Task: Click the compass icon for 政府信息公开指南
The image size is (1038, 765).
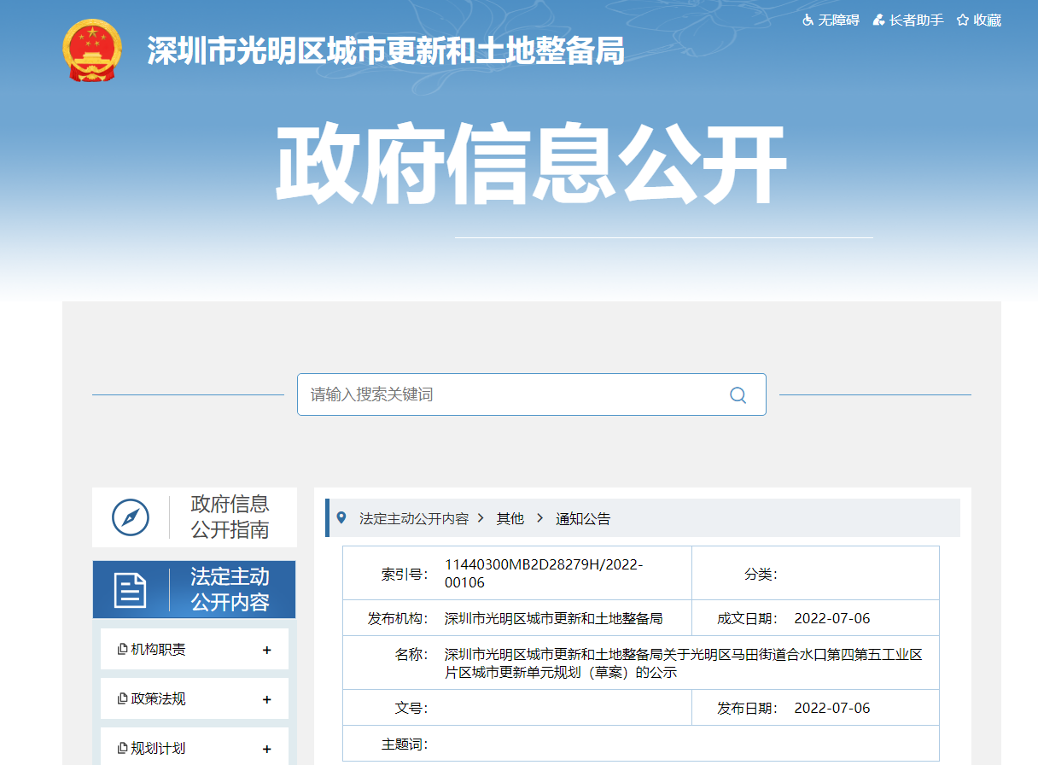Action: click(x=131, y=517)
